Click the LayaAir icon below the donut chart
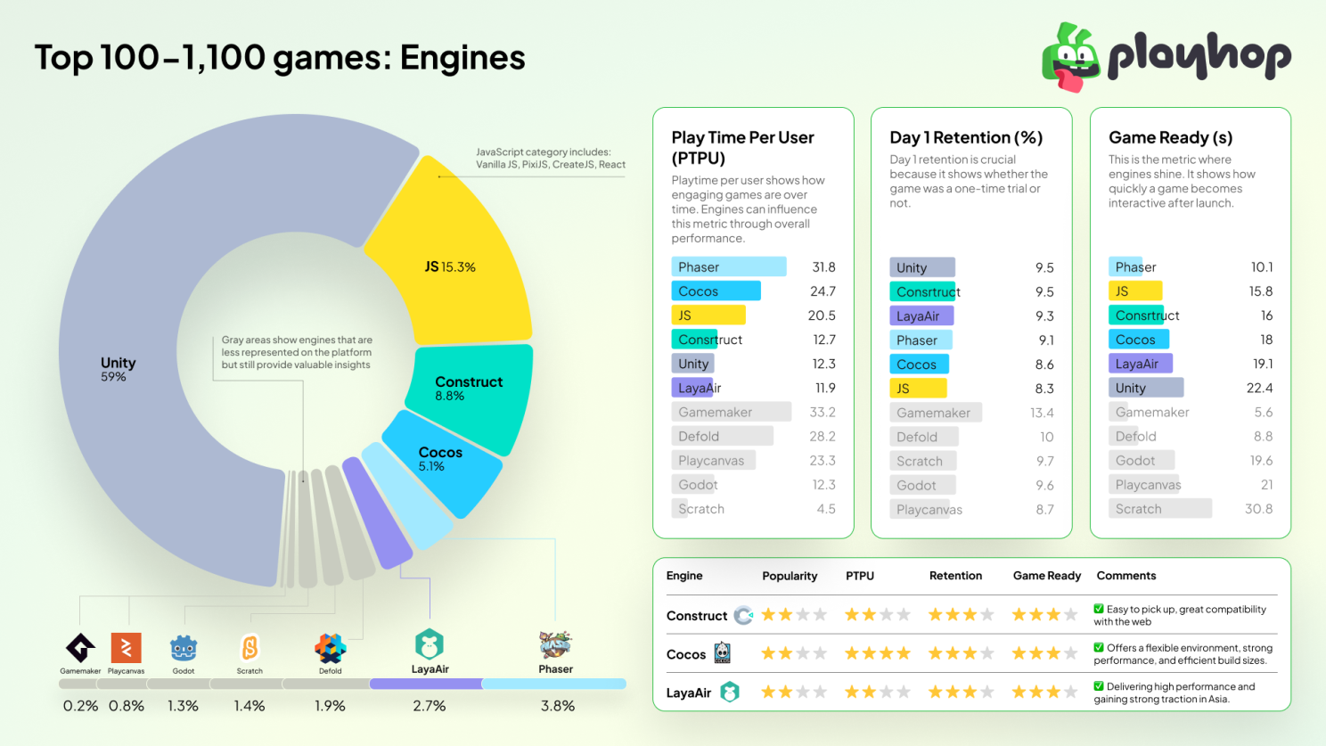 pos(430,644)
